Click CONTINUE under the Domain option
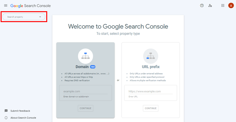Viewport: 236px width, 122px height. tap(85, 108)
